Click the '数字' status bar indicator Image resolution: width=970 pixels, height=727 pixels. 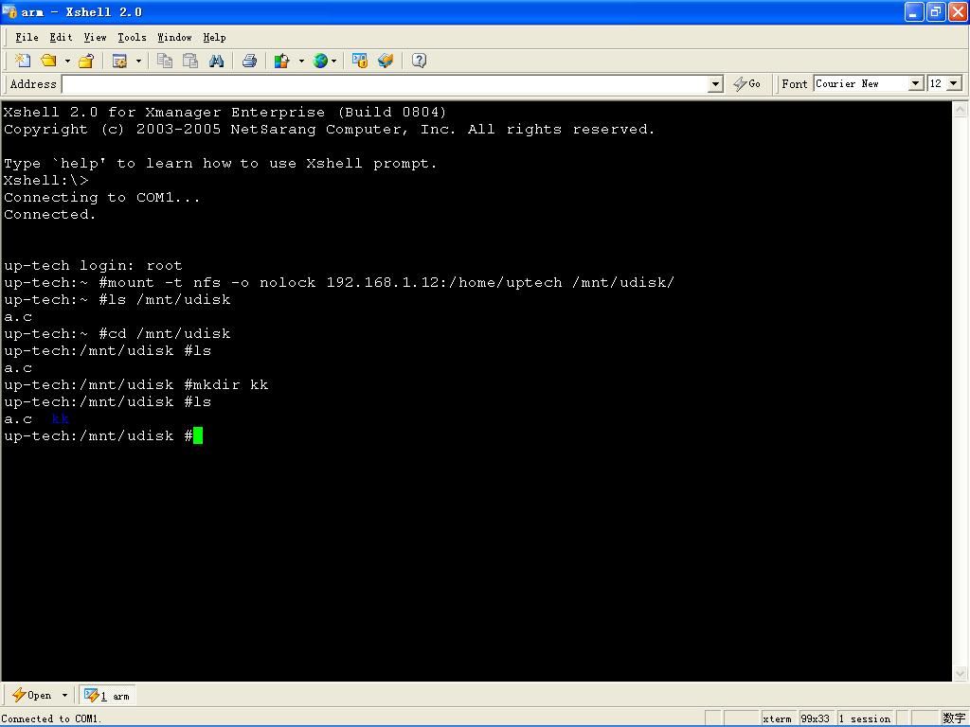pos(954,718)
